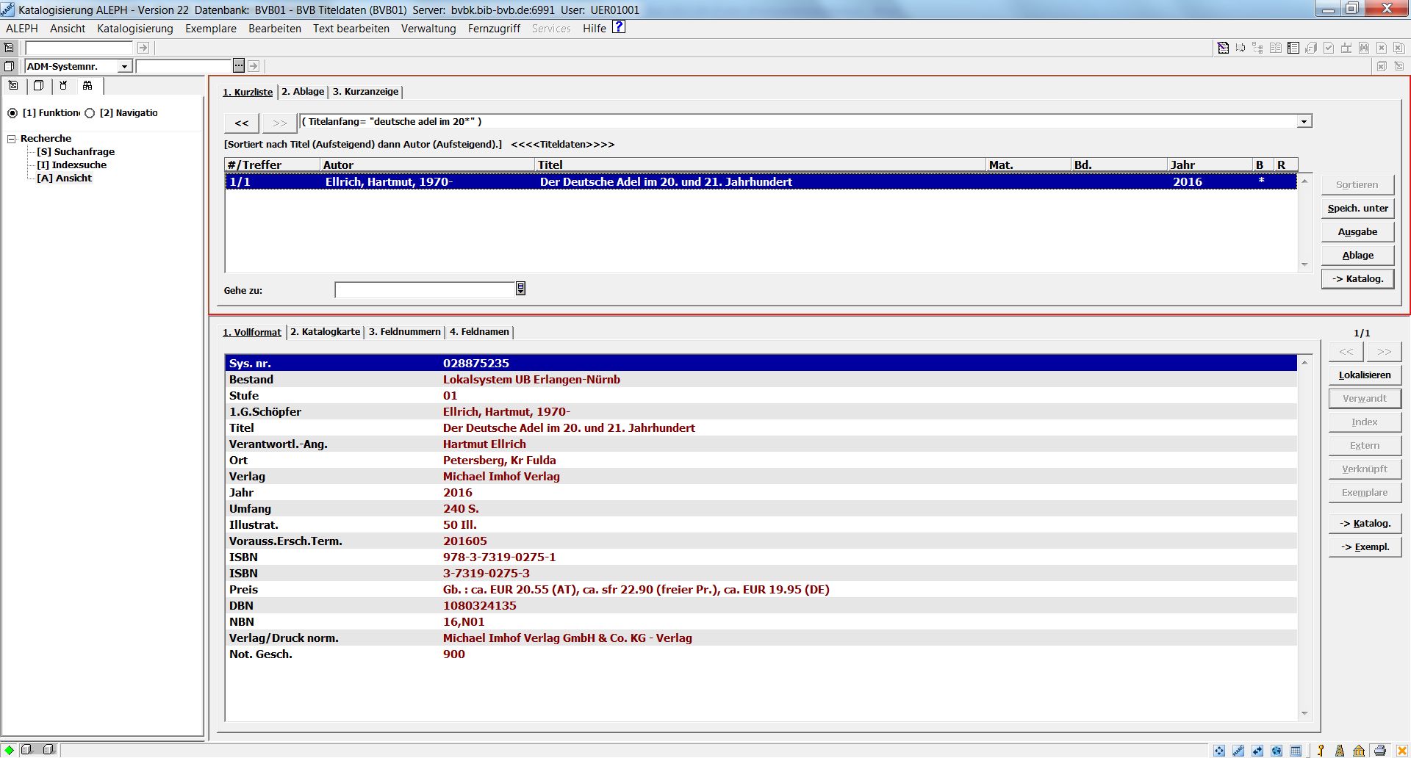
Task: Open the ADM-Systemnr. dropdown
Action: click(x=124, y=67)
